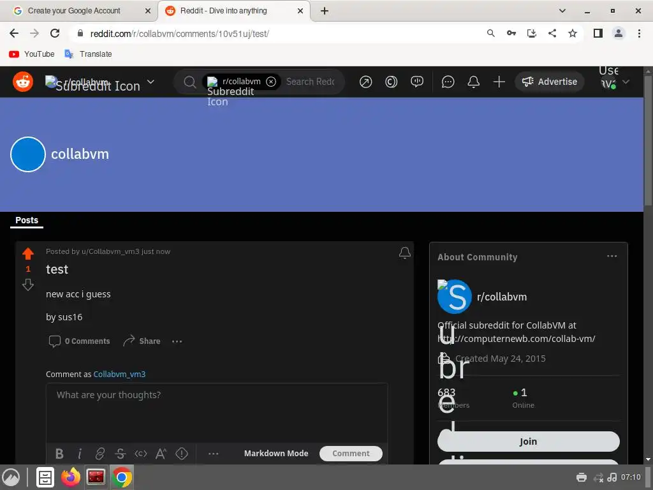
Task: Apply superscript formatting in comment editor
Action: [x=161, y=454]
